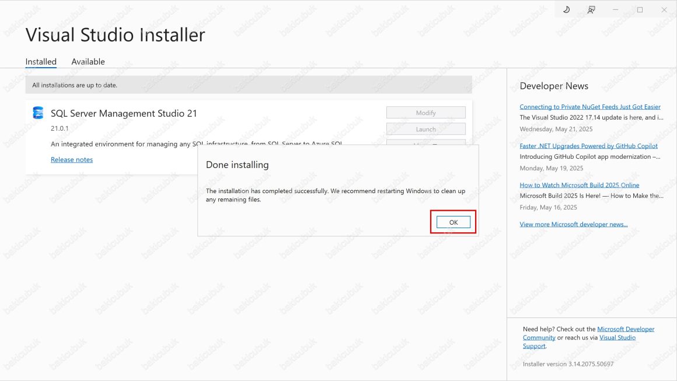Open the Faster .NET Upgrades article
677x381 pixels.
point(588,145)
